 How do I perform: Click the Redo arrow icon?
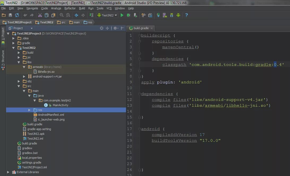coord(32,15)
